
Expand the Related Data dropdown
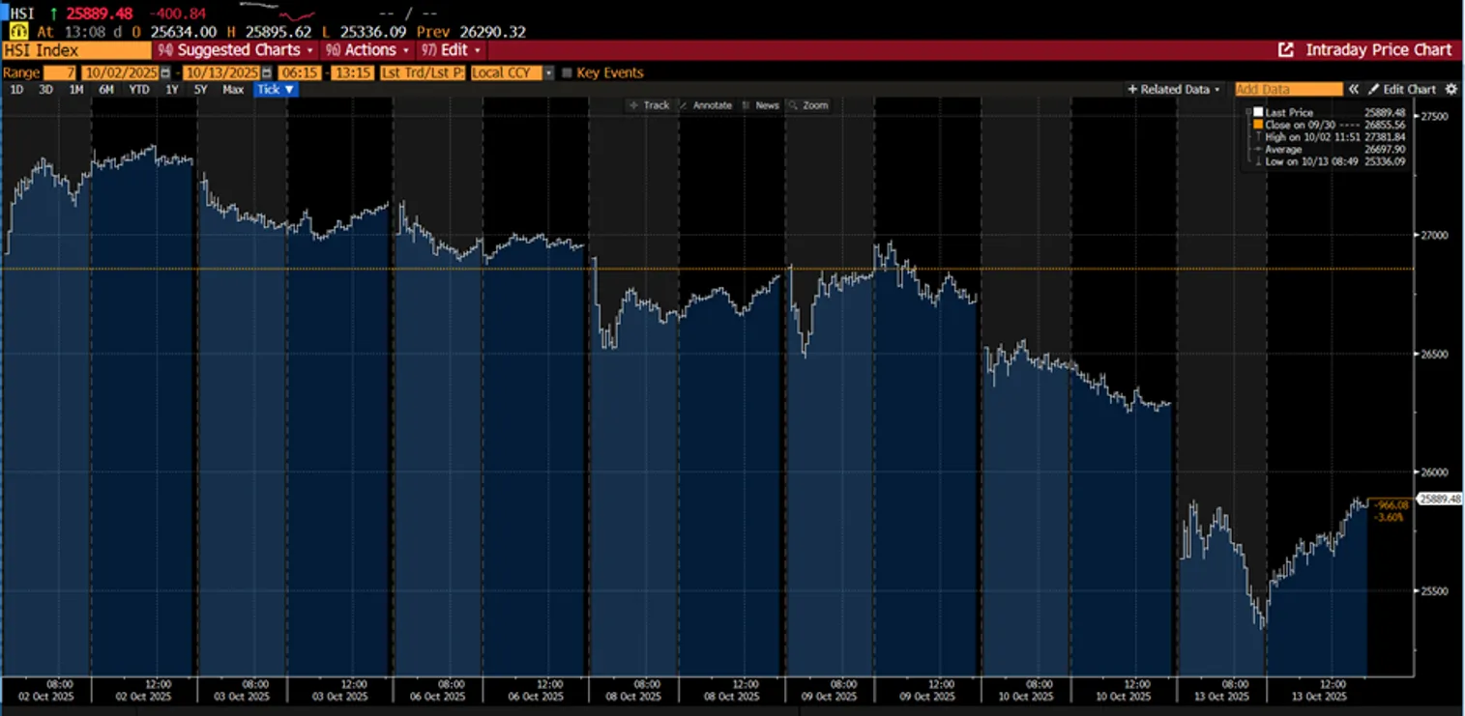point(1174,89)
